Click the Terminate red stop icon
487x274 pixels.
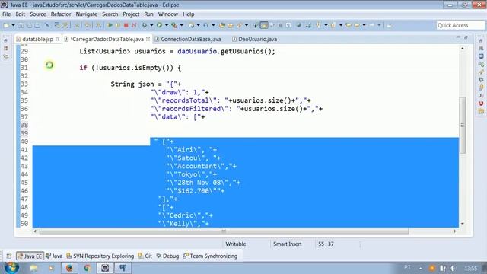(x=126, y=25)
